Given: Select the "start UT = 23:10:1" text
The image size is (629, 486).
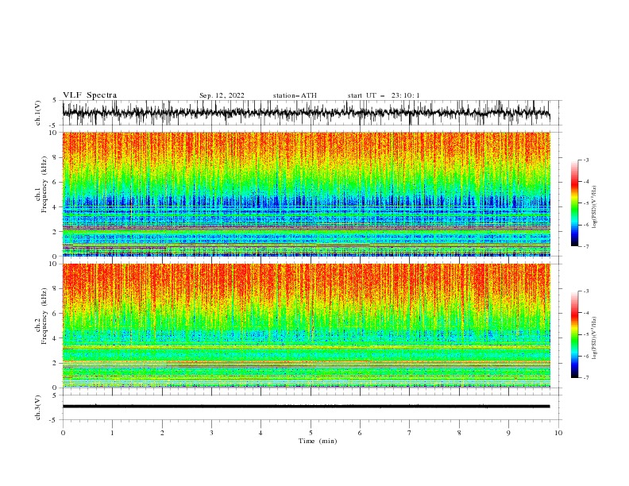Looking at the screenshot, I should (384, 95).
